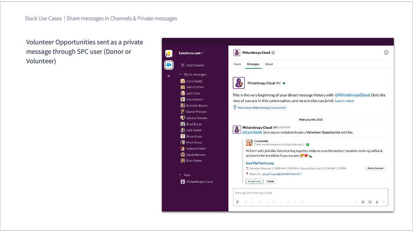Viewport: 413px width, 232px height.
Task: Star the Philanthropy Cloud conversation
Action: (273, 53)
